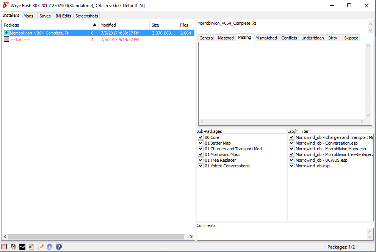This screenshot has height=252, width=376.
Task: Uncheck Morrowind_ob - Conversation.esp filter
Action: click(x=291, y=143)
